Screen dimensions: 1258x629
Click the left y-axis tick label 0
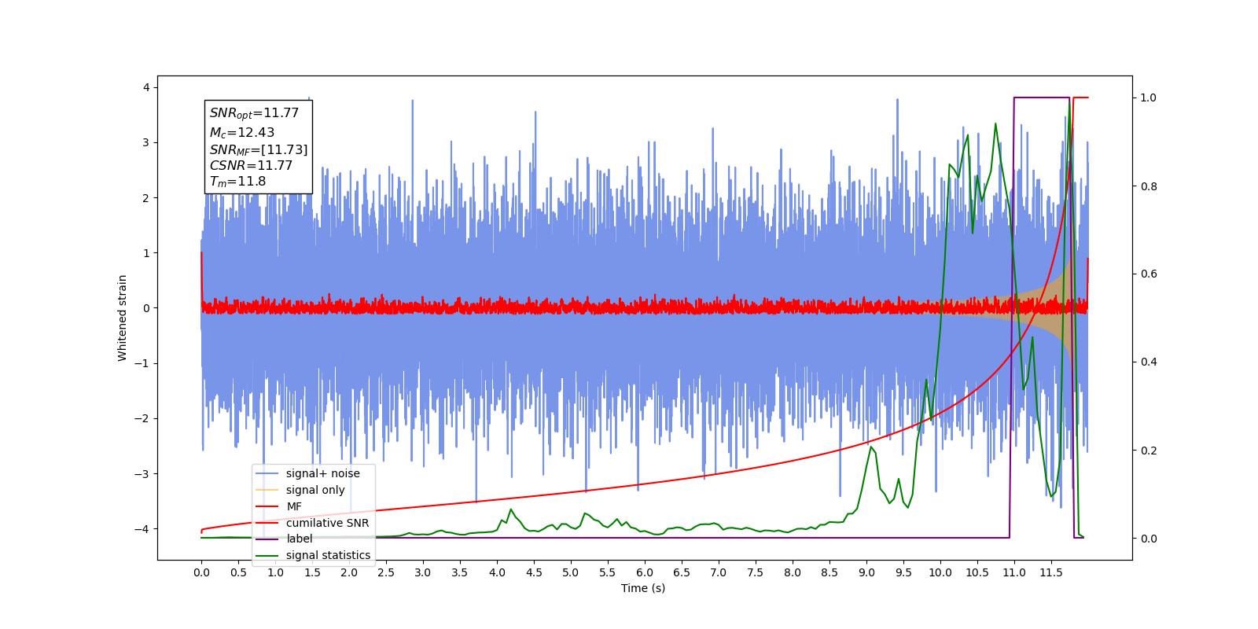click(x=146, y=308)
